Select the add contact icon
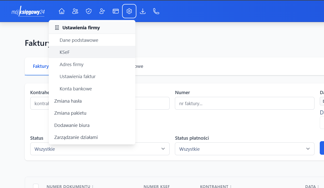The height and width of the screenshot is (188, 324). [102, 11]
